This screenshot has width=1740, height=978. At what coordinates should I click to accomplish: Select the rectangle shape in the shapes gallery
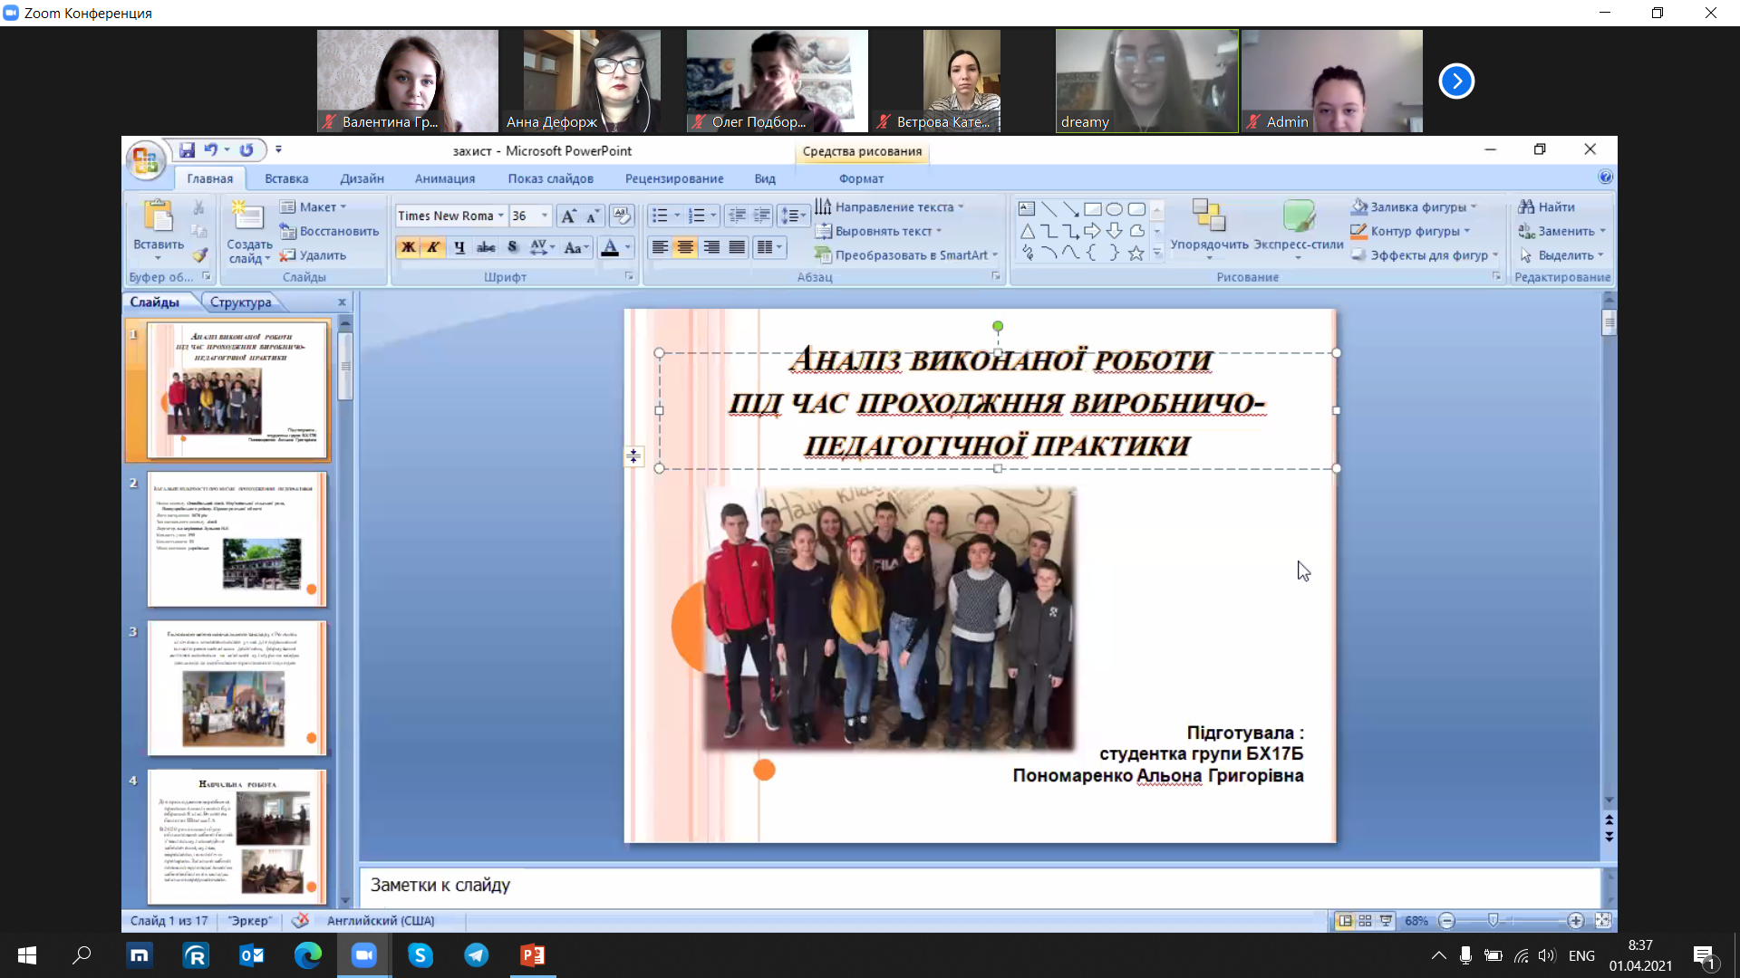pyautogui.click(x=1093, y=209)
